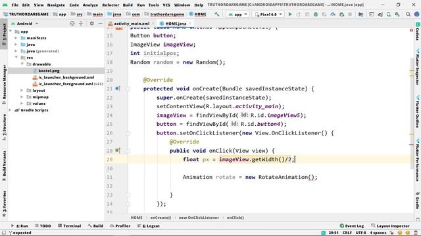Open the Terminal tool window

[69, 226]
